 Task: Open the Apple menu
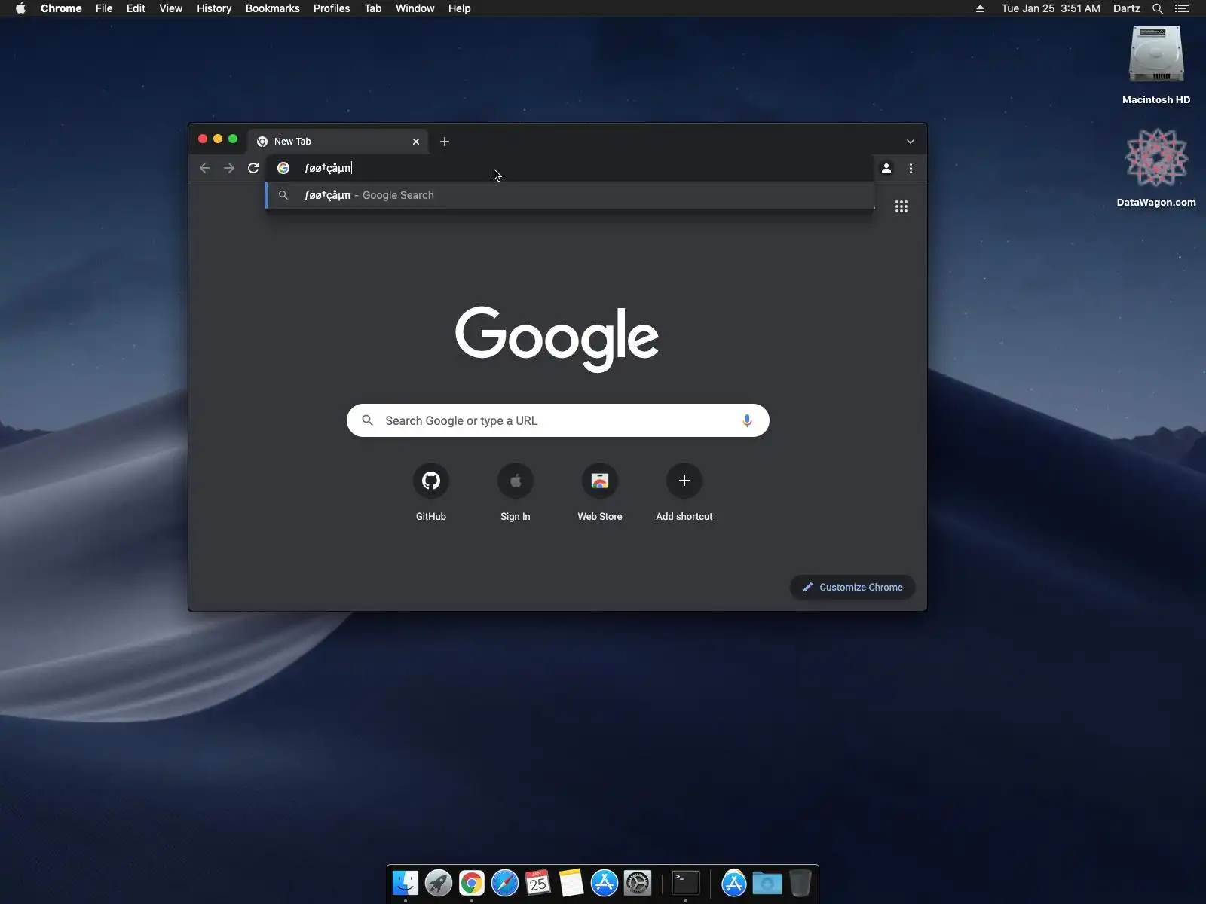click(20, 8)
